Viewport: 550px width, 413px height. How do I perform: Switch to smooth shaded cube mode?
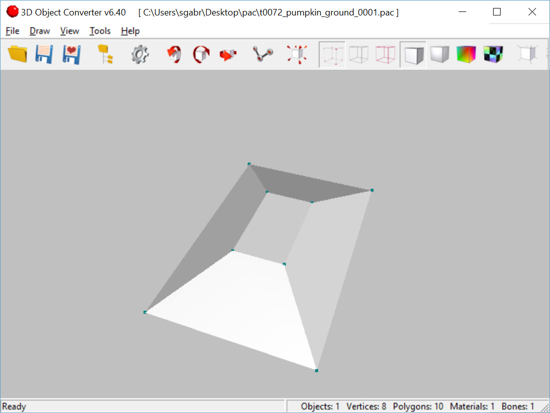pyautogui.click(x=440, y=54)
